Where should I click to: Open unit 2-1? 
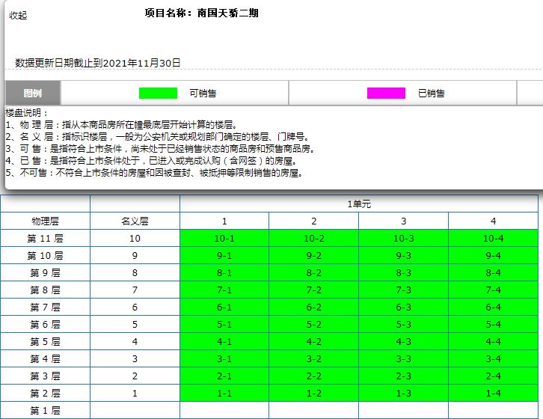click(224, 376)
